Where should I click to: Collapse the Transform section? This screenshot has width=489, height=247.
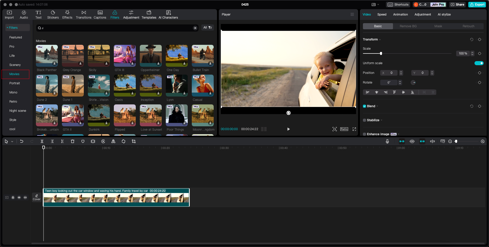click(380, 39)
